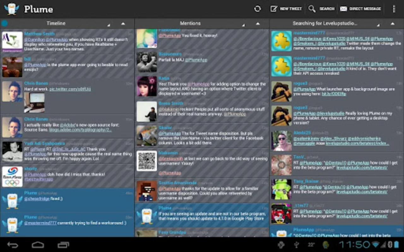
Task: Open avatar beside 'You fixed it, hooray!'
Action: 147,38
